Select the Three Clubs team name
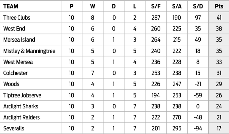The width and height of the screenshot is (229, 134). click(17, 18)
